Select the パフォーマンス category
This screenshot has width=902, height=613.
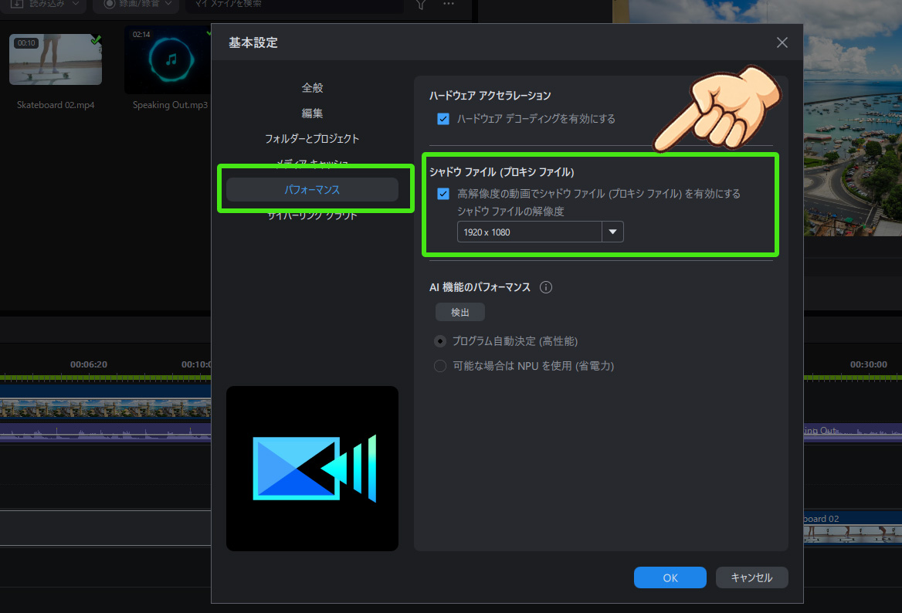coord(312,189)
